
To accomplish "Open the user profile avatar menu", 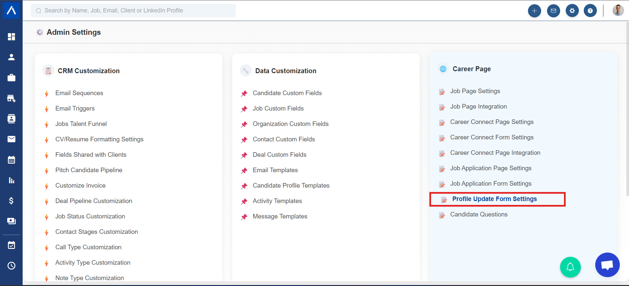I will [618, 10].
